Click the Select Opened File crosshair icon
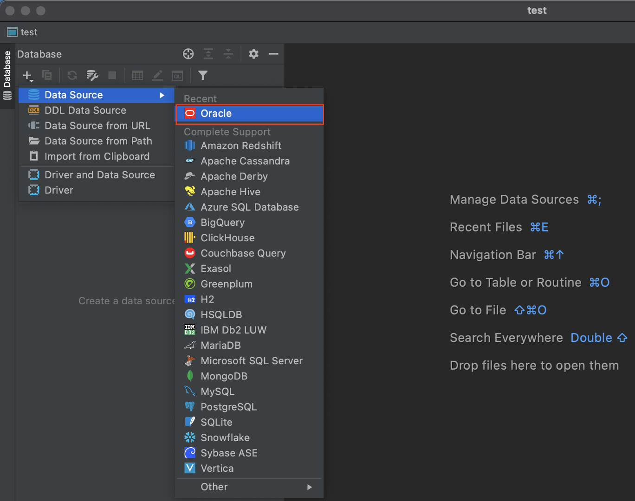 [x=188, y=54]
